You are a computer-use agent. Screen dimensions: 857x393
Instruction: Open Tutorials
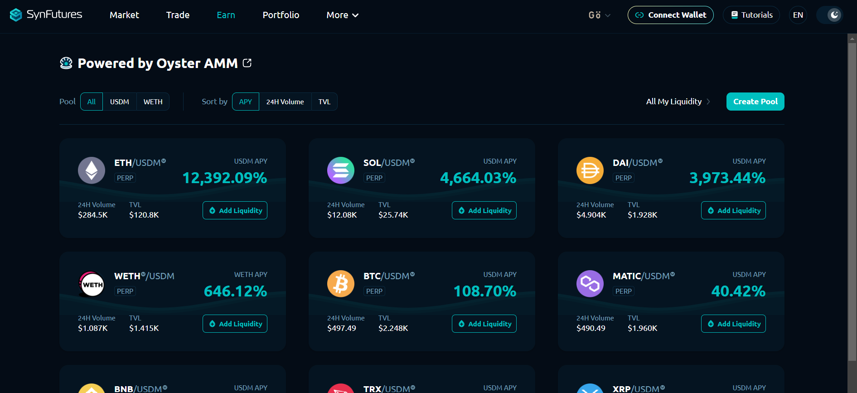tap(751, 15)
